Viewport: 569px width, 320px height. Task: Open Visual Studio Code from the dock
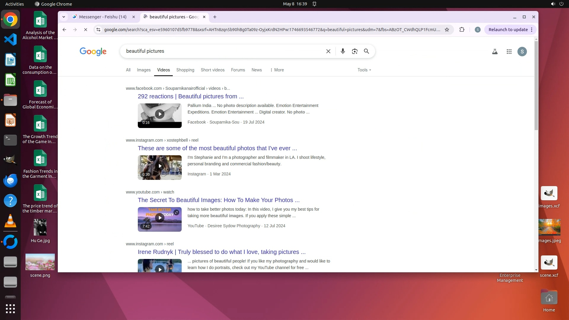(x=10, y=39)
